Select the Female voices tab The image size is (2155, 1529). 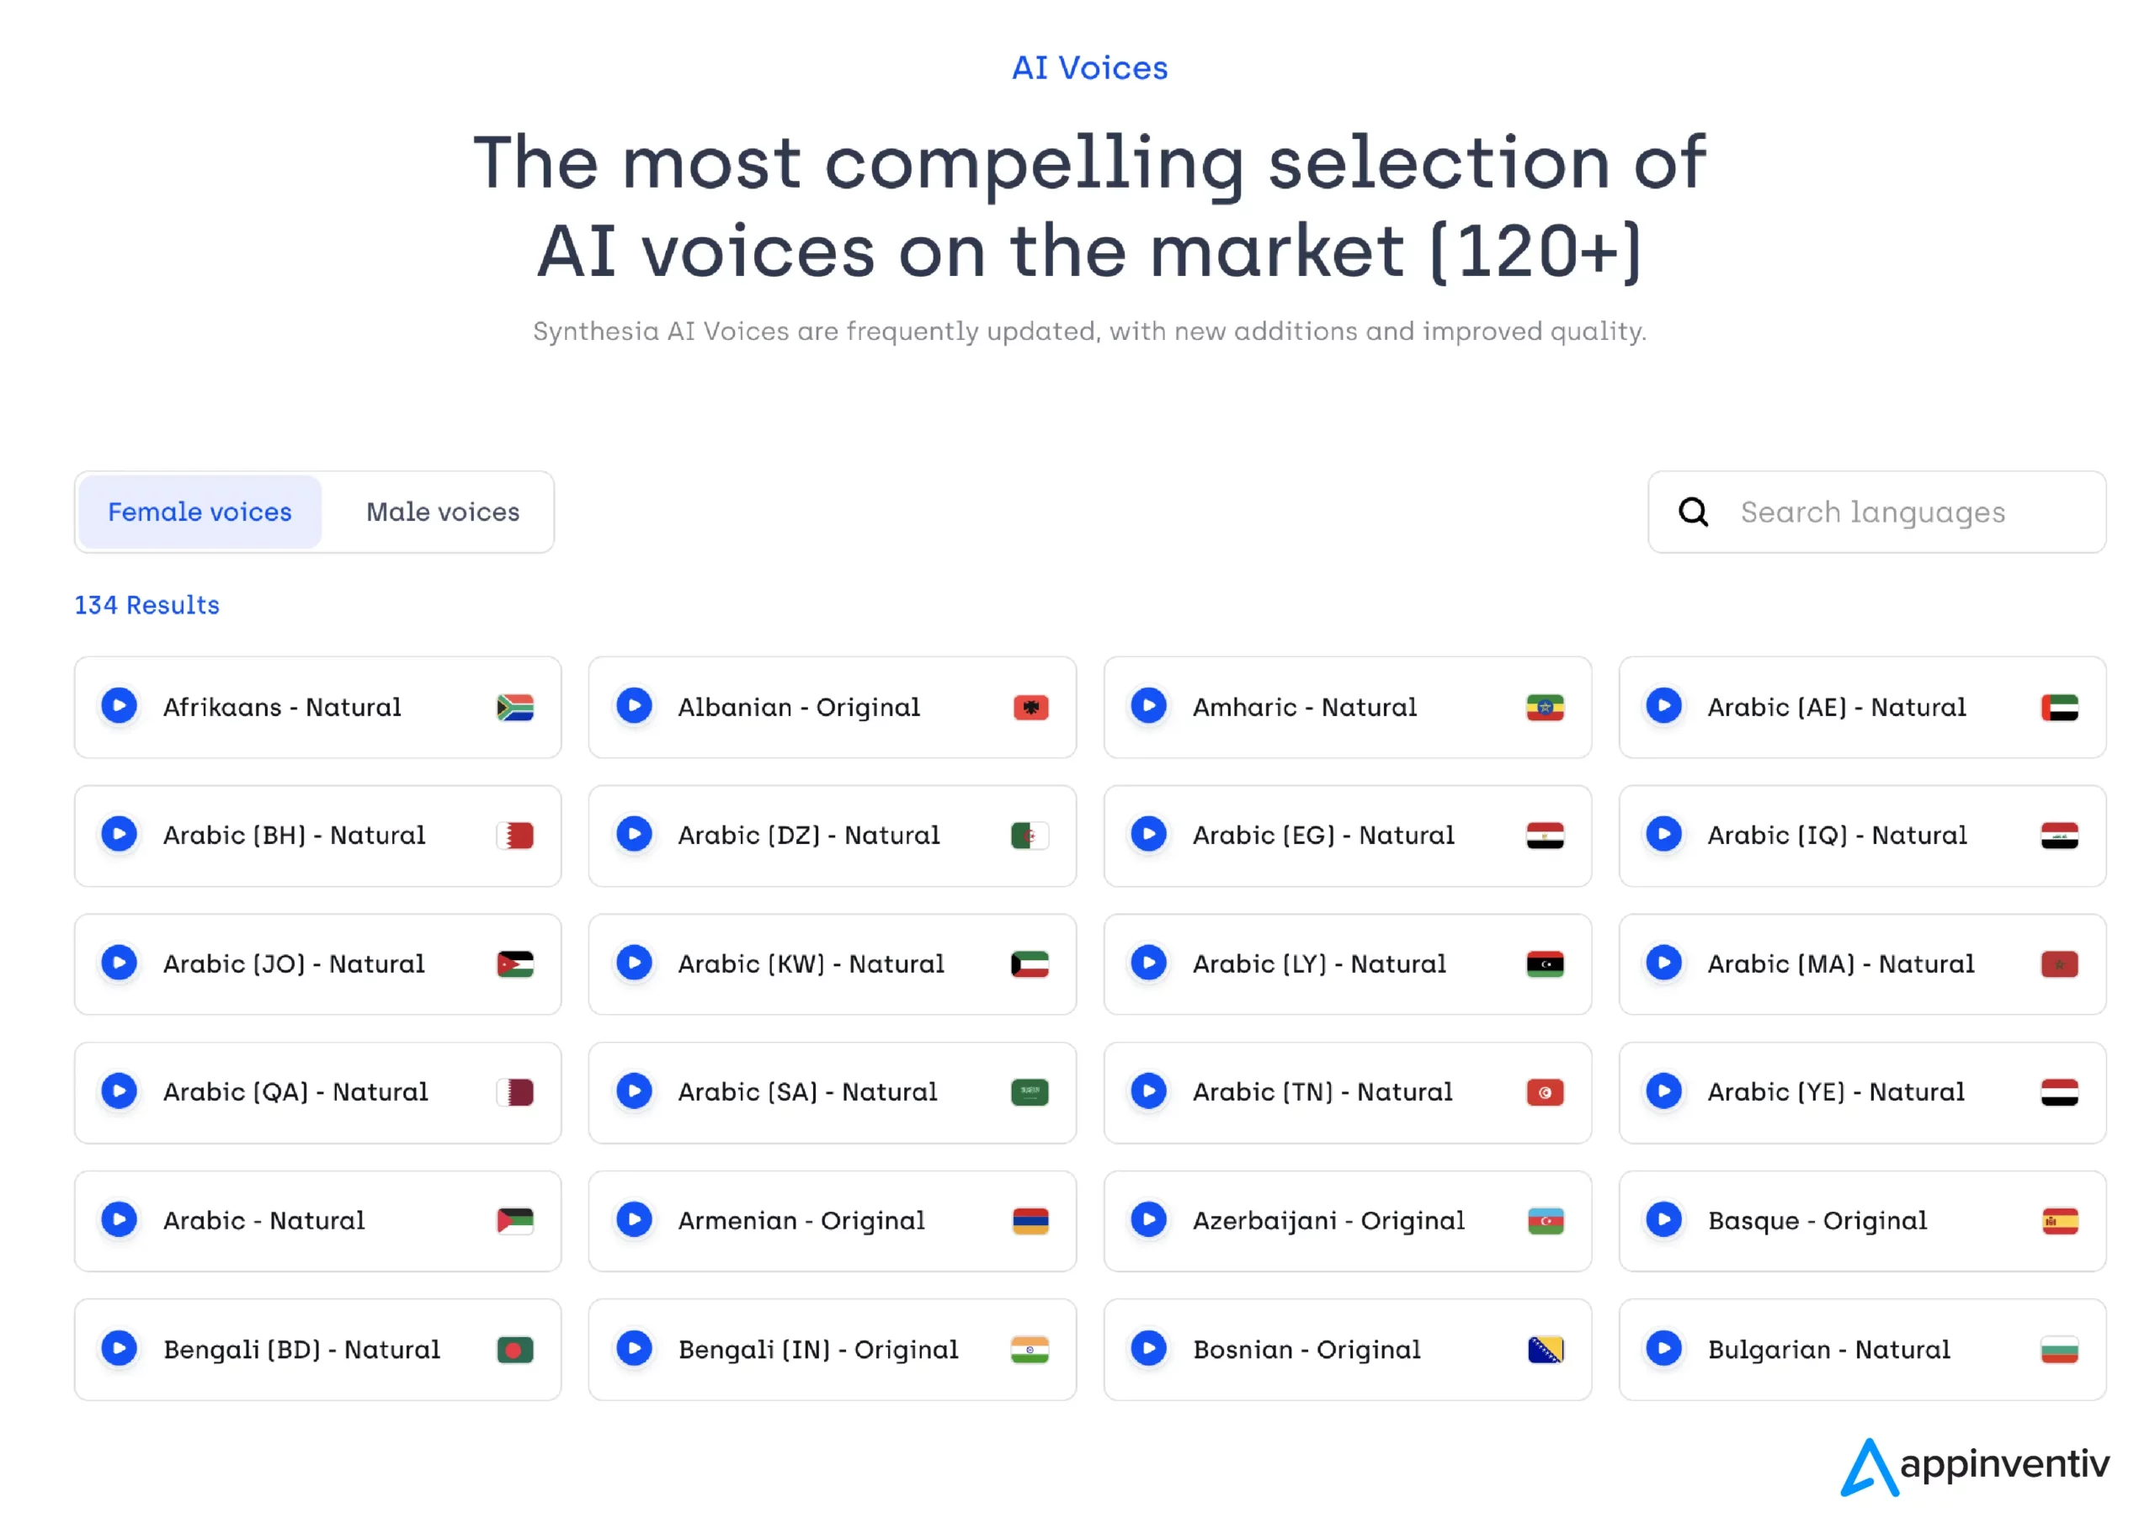pyautogui.click(x=200, y=512)
